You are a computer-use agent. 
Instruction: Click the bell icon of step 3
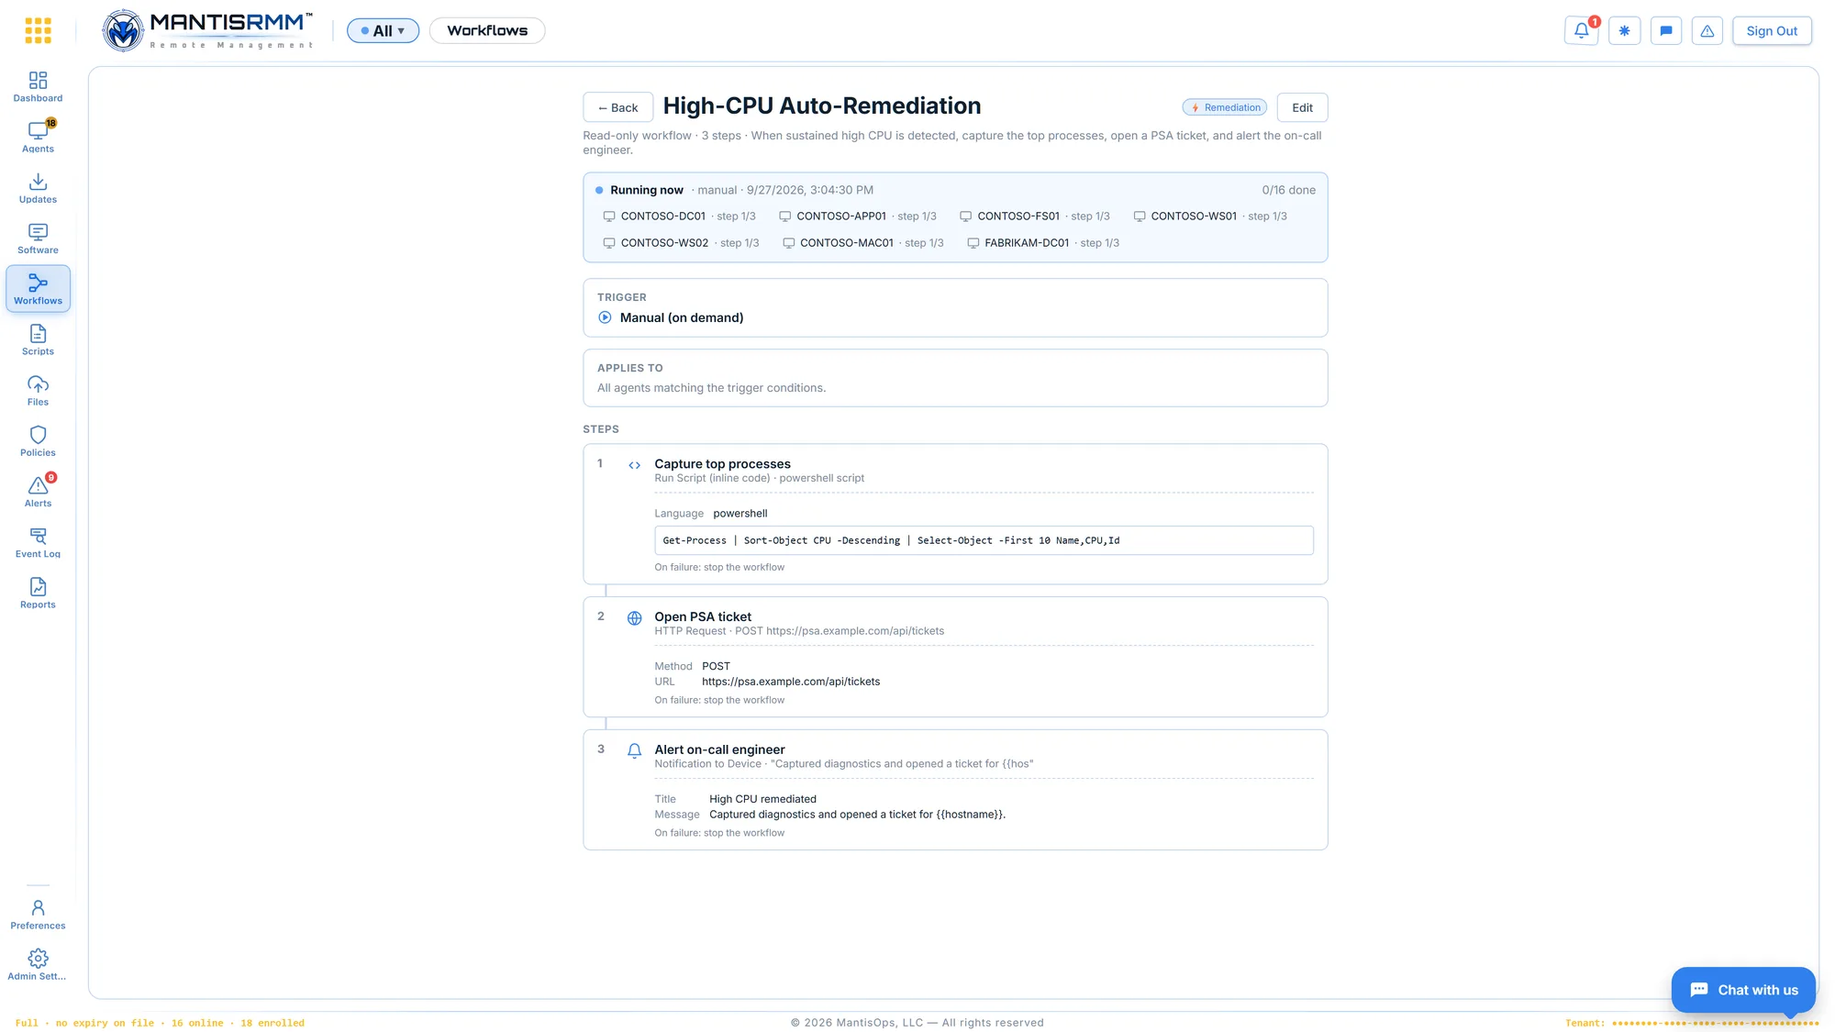pyautogui.click(x=634, y=751)
